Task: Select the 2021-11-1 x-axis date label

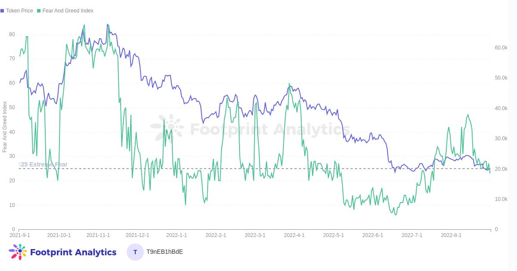Action: (98, 235)
